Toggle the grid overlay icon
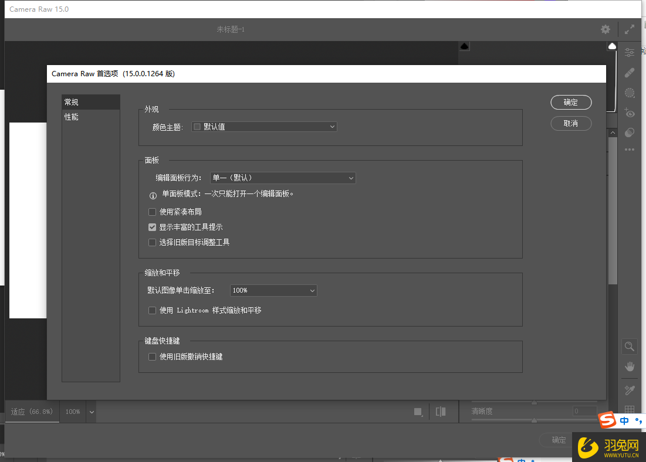The image size is (646, 462). point(629,409)
